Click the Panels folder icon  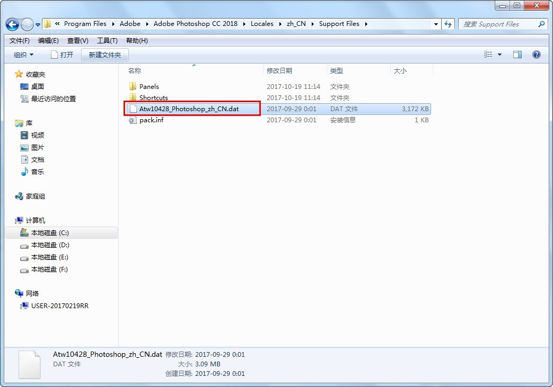[x=133, y=86]
